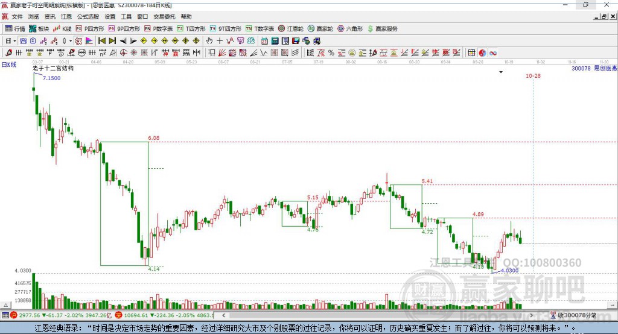Open the T四方形 tool
The height and width of the screenshot is (334, 618).
[x=191, y=29]
